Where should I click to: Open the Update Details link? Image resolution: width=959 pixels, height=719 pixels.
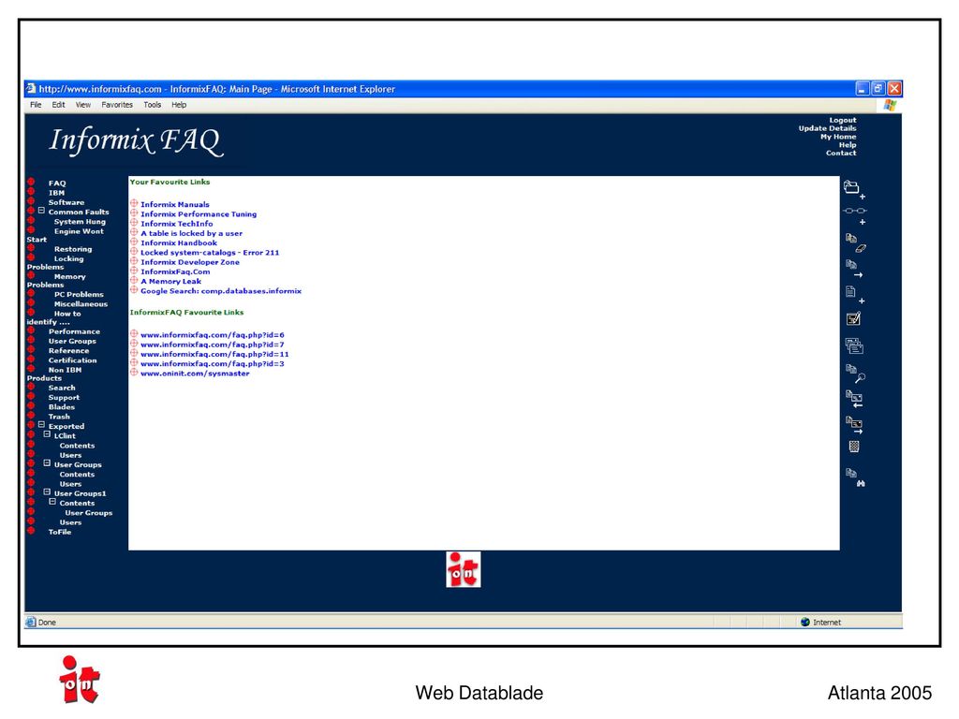coord(828,128)
